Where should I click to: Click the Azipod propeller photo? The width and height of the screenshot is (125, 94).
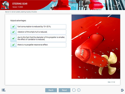coord(96,47)
